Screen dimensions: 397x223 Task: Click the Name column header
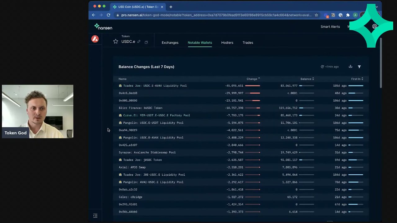(123, 79)
